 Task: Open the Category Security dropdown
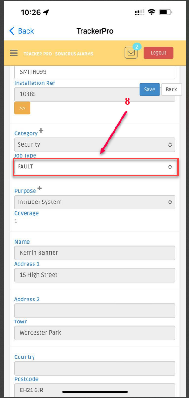[x=95, y=145]
